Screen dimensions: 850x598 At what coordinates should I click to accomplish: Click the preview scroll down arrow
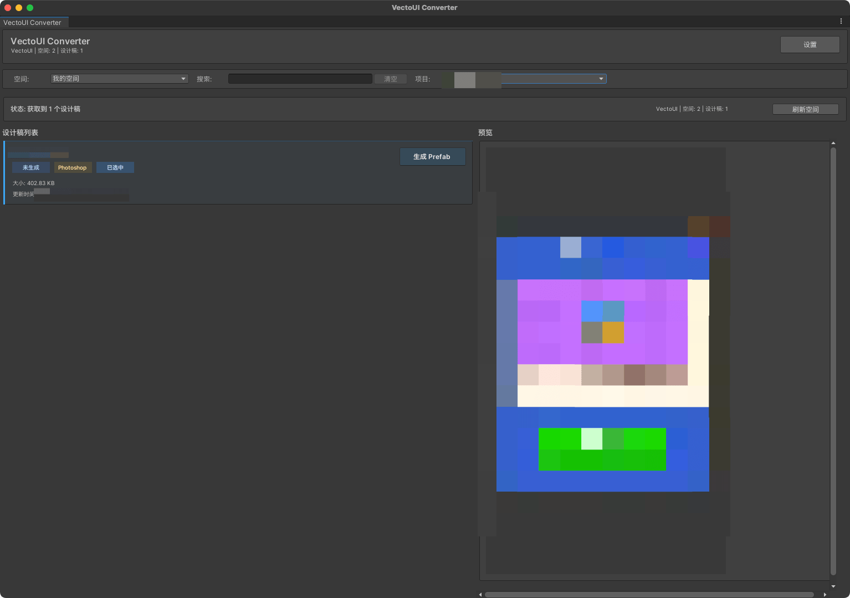[833, 586]
